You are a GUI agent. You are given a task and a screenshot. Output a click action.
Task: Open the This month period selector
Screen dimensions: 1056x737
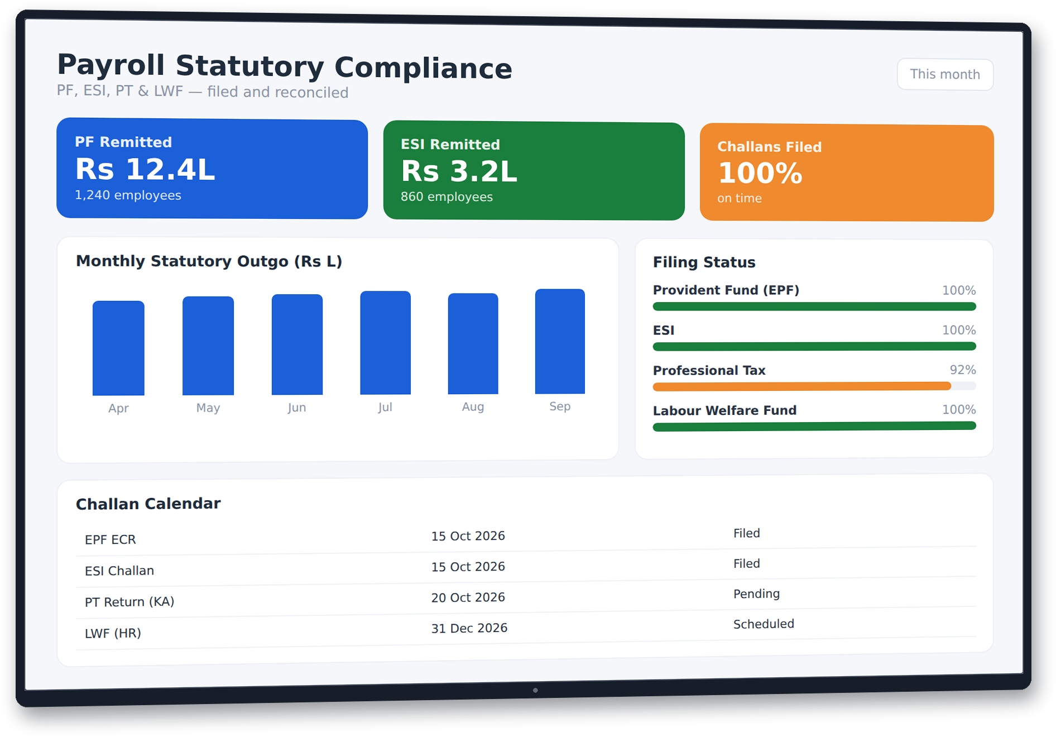coord(945,74)
